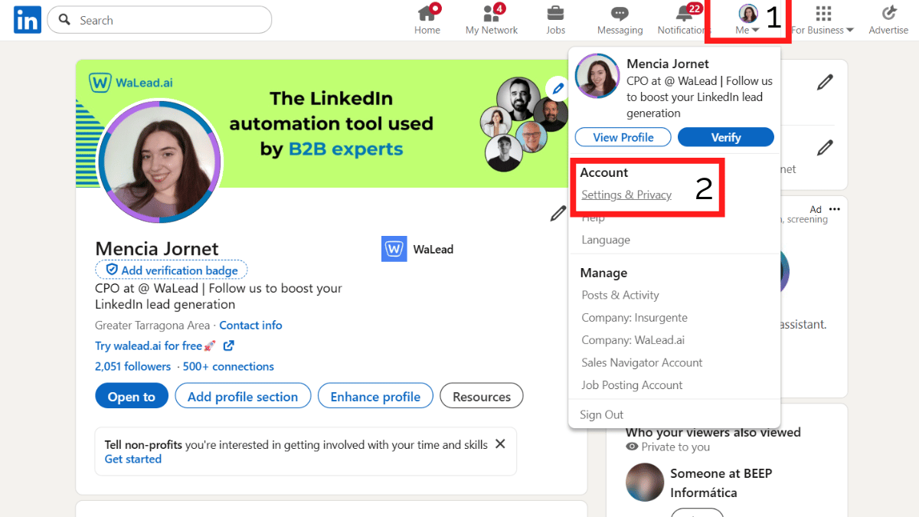Image resolution: width=919 pixels, height=517 pixels.
Task: Open Settings & Privacy
Action: [x=626, y=195]
